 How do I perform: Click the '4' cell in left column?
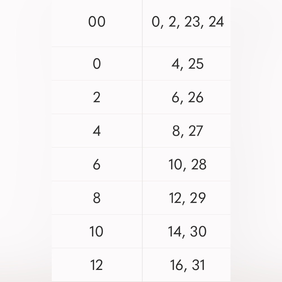[97, 131]
